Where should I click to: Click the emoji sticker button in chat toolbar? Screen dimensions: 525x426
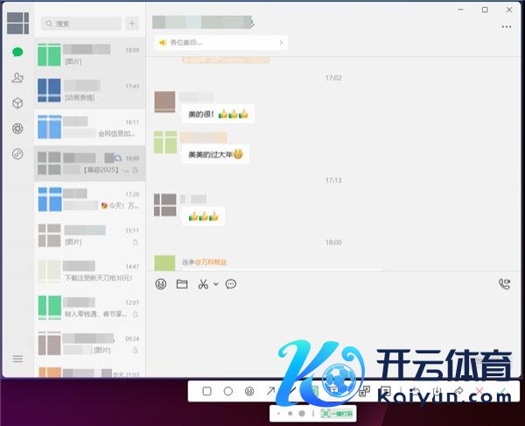point(160,284)
